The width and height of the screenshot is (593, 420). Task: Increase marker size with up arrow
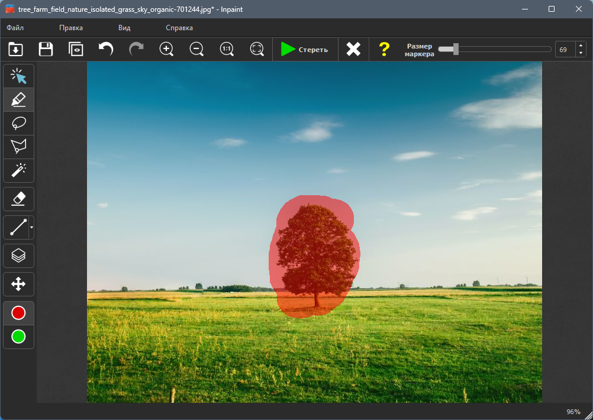[x=581, y=46]
